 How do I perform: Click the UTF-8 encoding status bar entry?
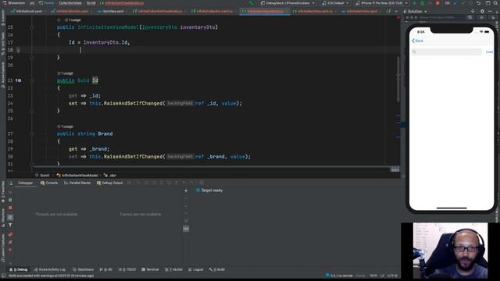pyautogui.click(x=393, y=276)
